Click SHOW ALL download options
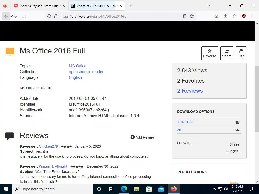 [x=185, y=143]
